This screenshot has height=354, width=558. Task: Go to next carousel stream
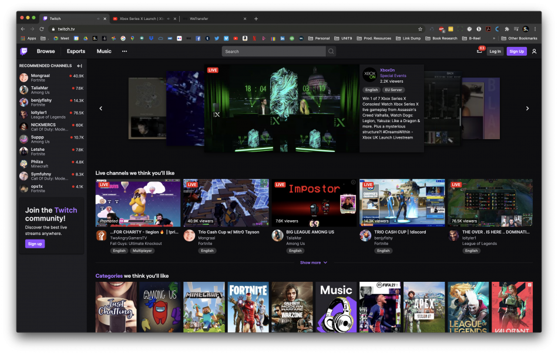click(527, 108)
